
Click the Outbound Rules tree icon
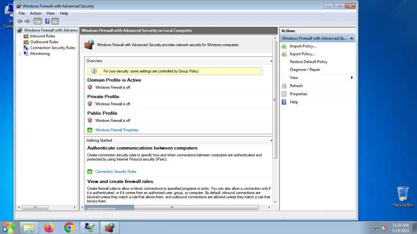tap(26, 42)
